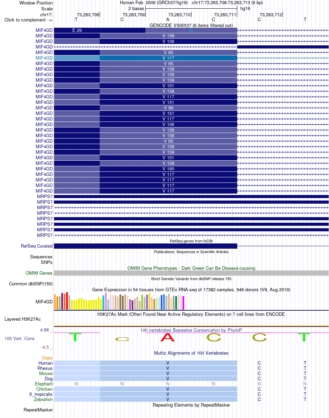Click the Zebrafish species label
Viewport: 329px width, 418px height.
43,399
